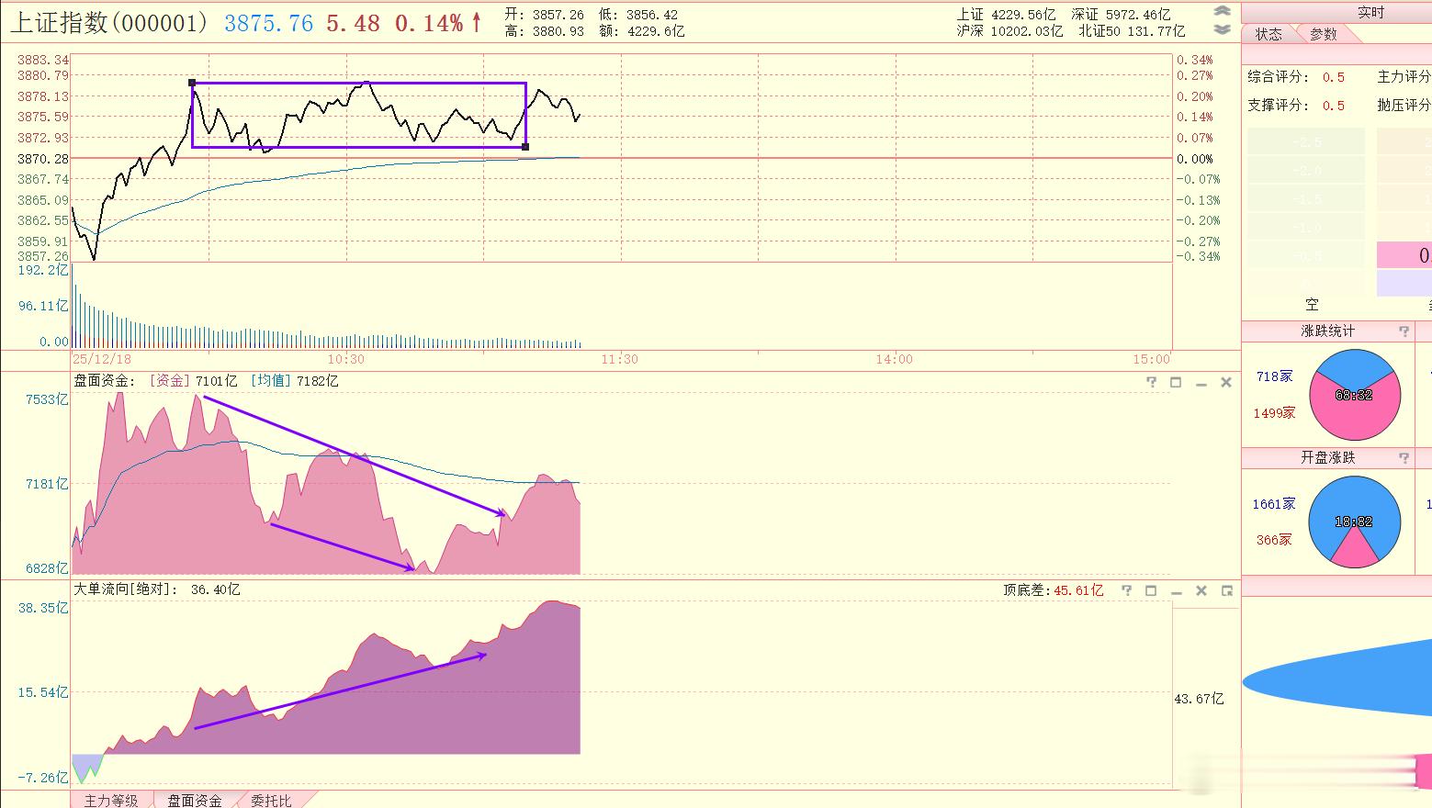
Task: Close the 盘面资金 panel
Action: click(1225, 382)
